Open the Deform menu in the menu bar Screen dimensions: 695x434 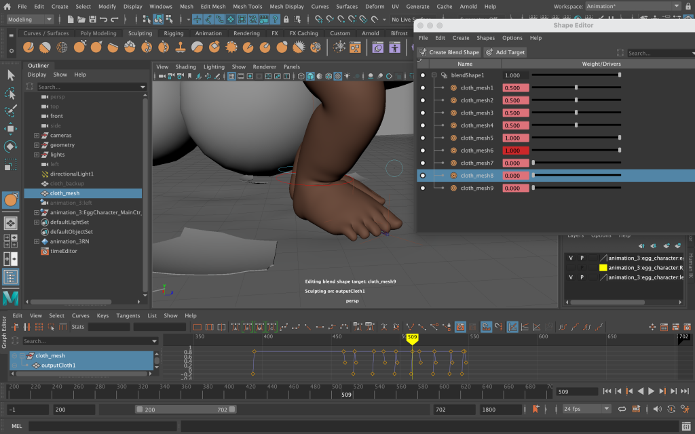(374, 6)
